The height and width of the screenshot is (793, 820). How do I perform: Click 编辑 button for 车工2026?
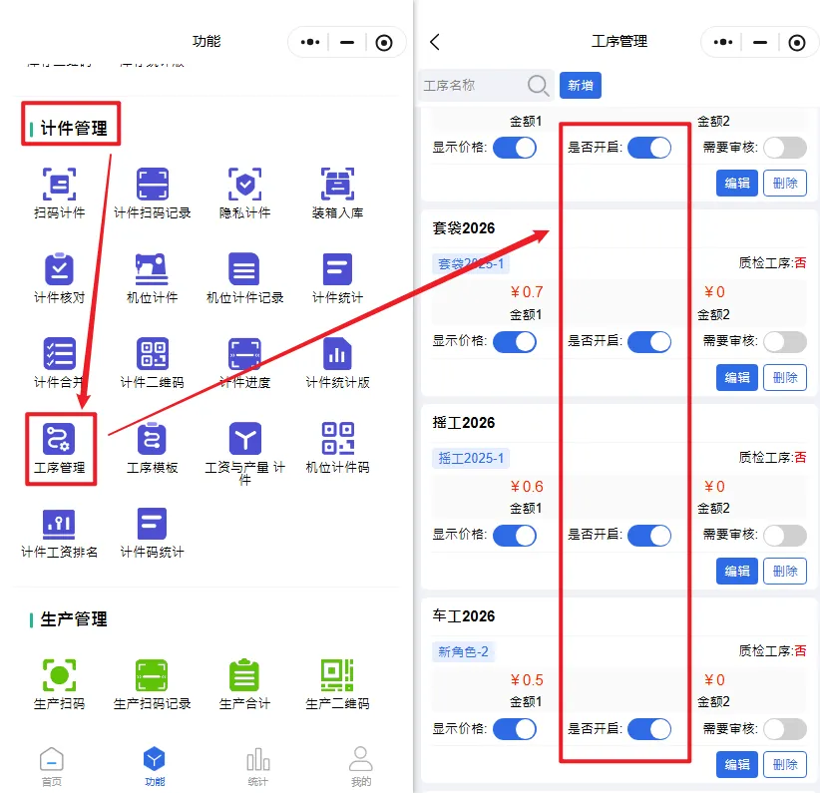(x=737, y=765)
